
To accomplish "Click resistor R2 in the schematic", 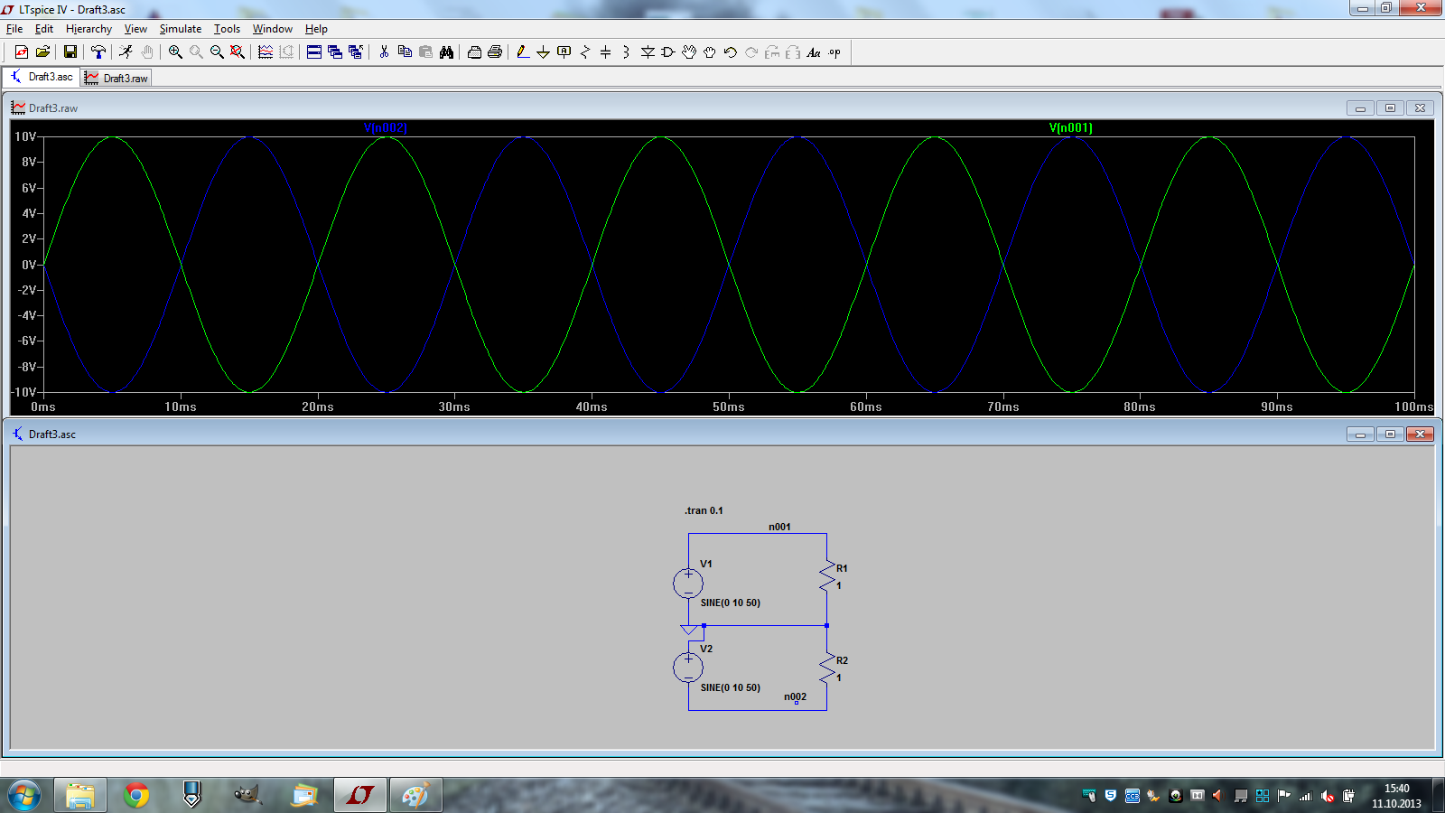I will pos(826,668).
